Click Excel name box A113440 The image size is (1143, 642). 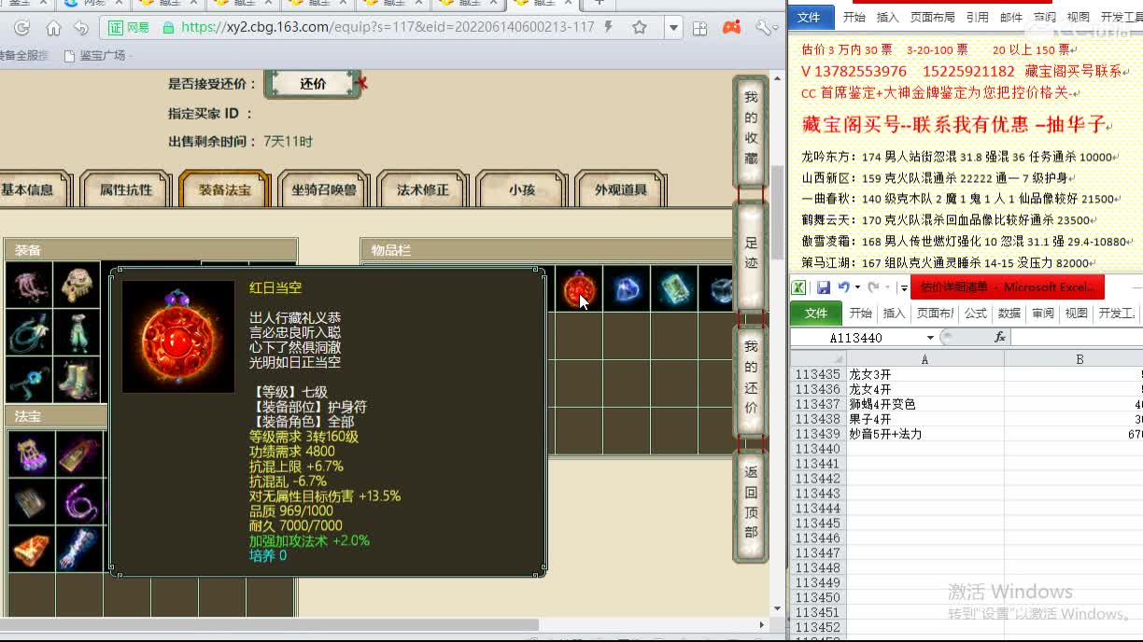pos(857,338)
